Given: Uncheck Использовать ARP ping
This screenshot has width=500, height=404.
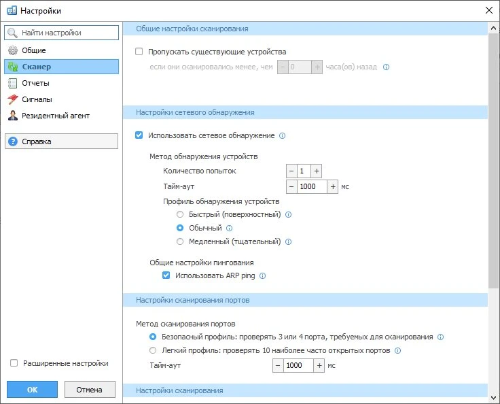Looking at the screenshot, I should pos(166,275).
